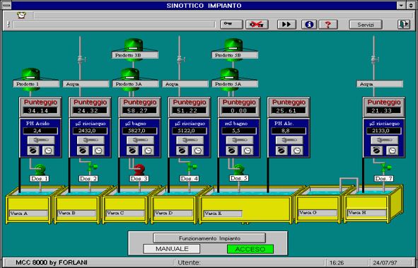This screenshot has height=268, width=418.
Task: Click the Punteggio value 58,27
Action: (x=139, y=110)
